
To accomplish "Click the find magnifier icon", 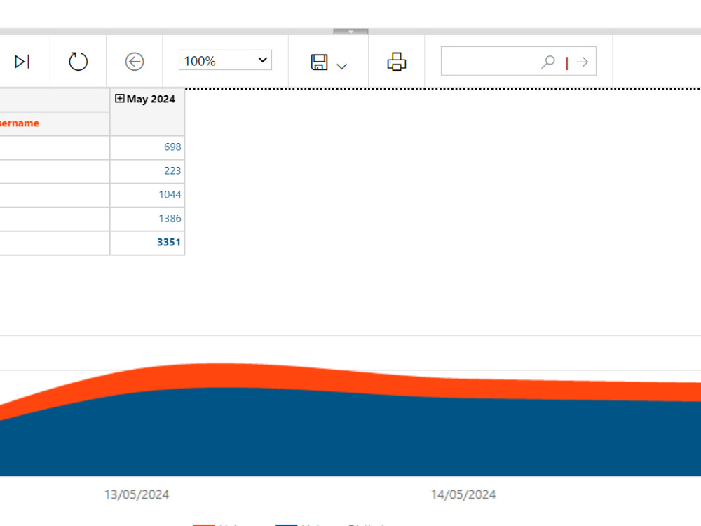I will pyautogui.click(x=548, y=62).
